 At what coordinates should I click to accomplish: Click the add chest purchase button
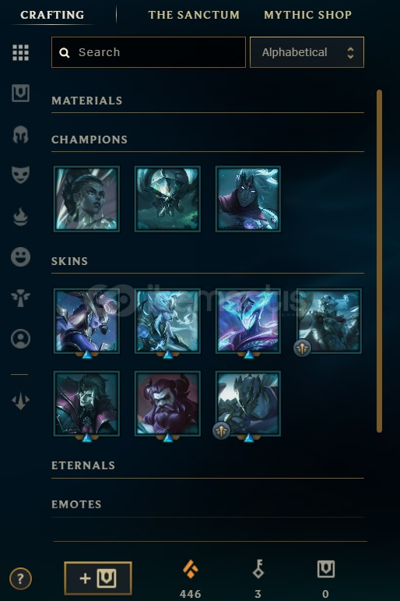pos(98,578)
